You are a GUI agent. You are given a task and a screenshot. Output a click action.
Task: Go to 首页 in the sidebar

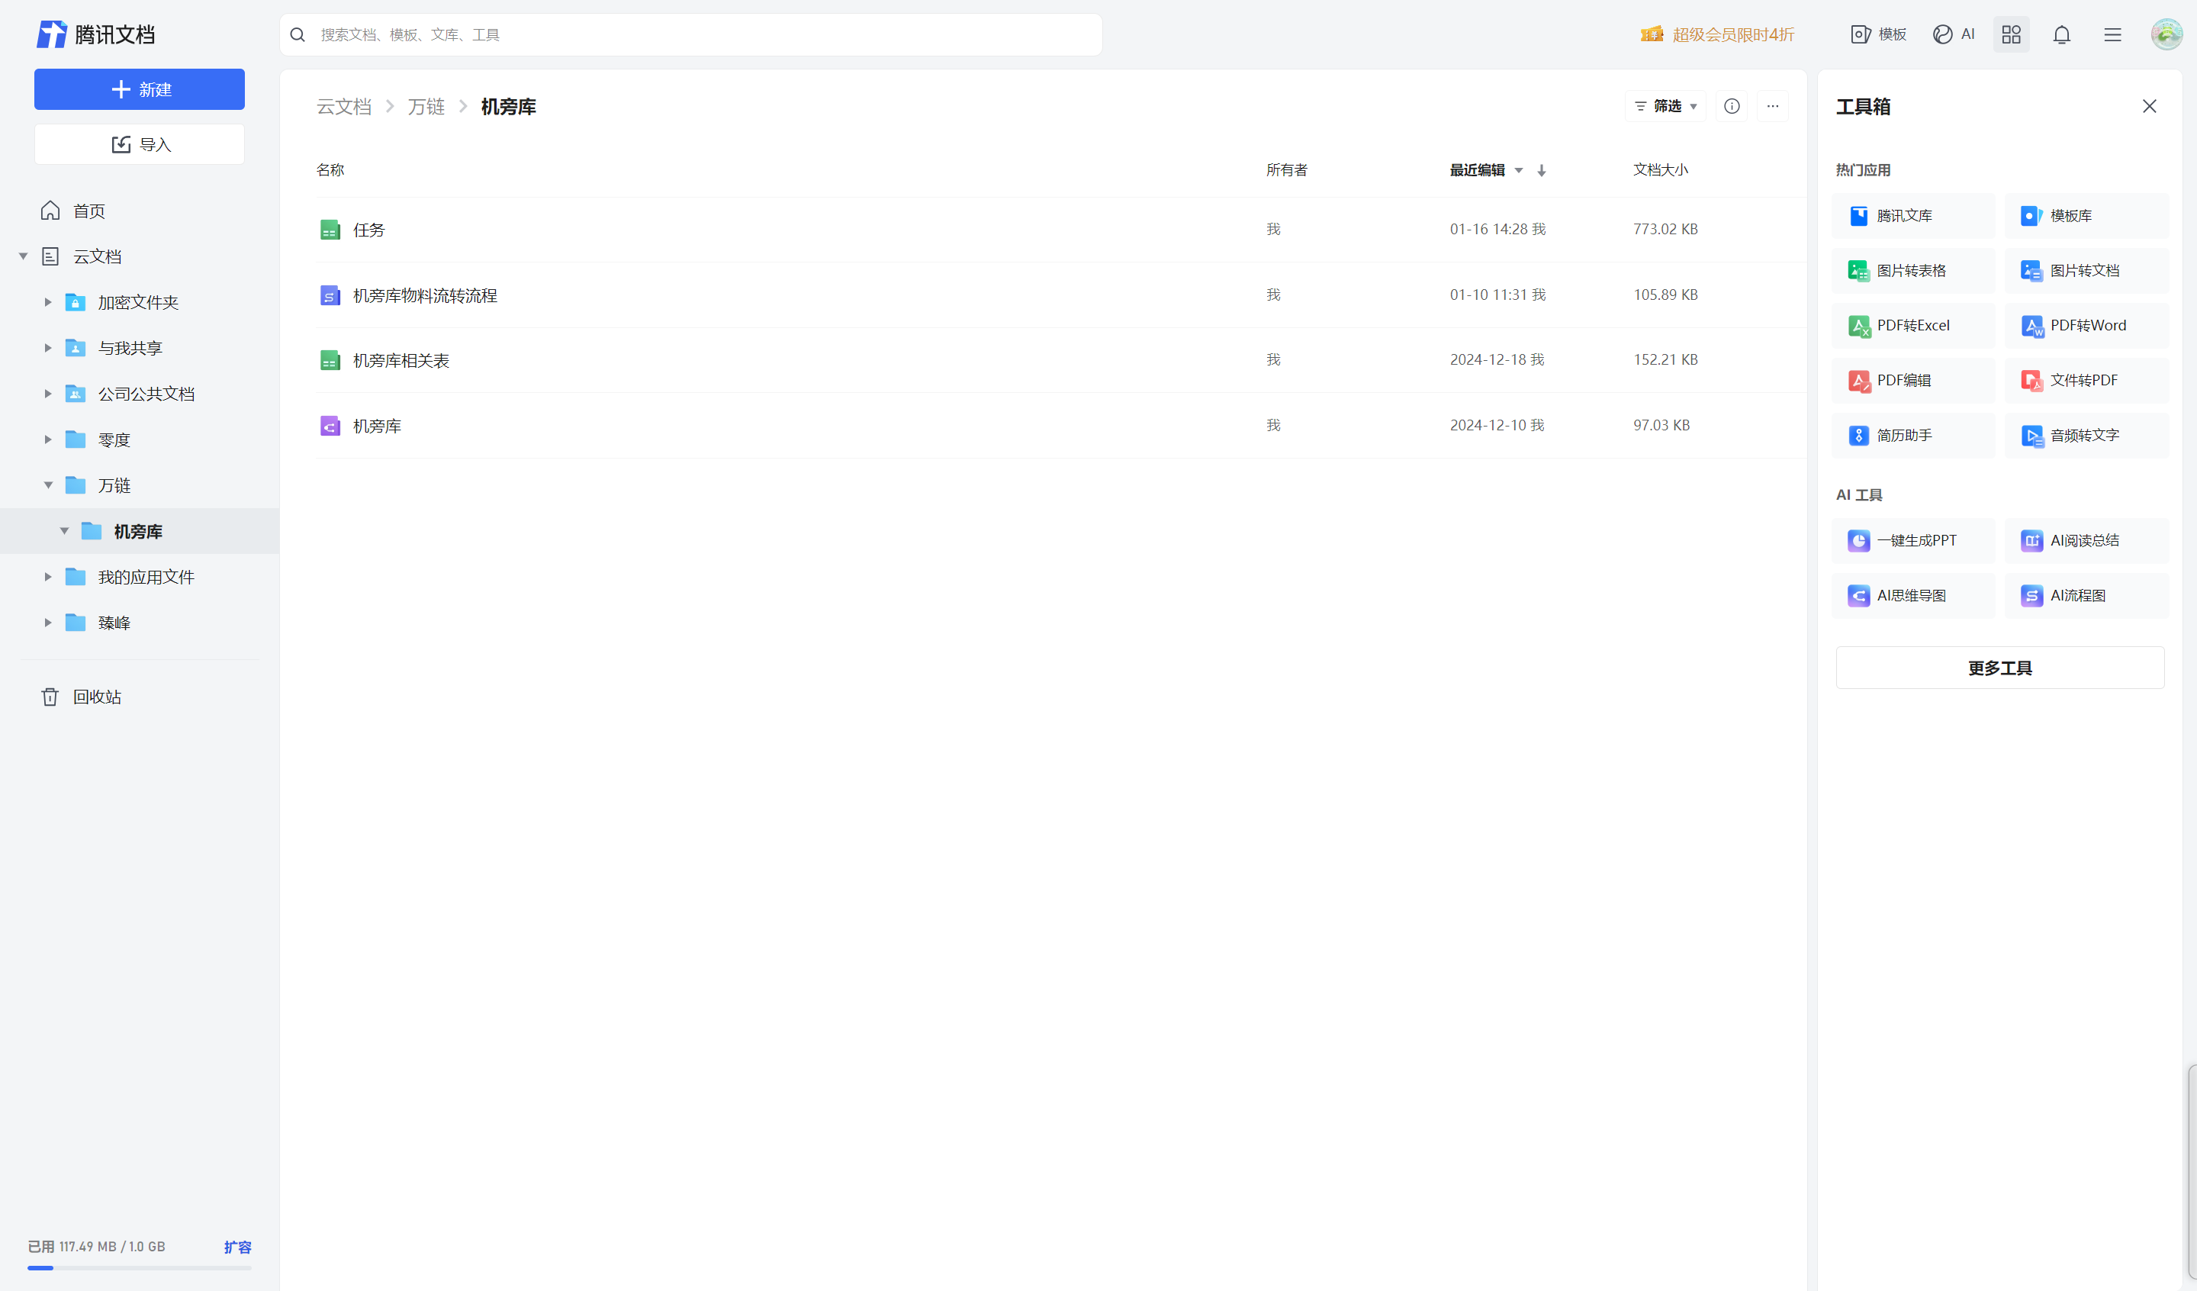point(88,211)
